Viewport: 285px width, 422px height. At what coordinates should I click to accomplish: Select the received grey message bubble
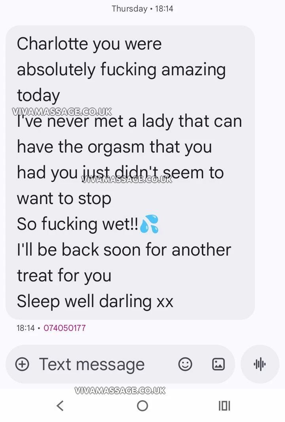point(130,172)
